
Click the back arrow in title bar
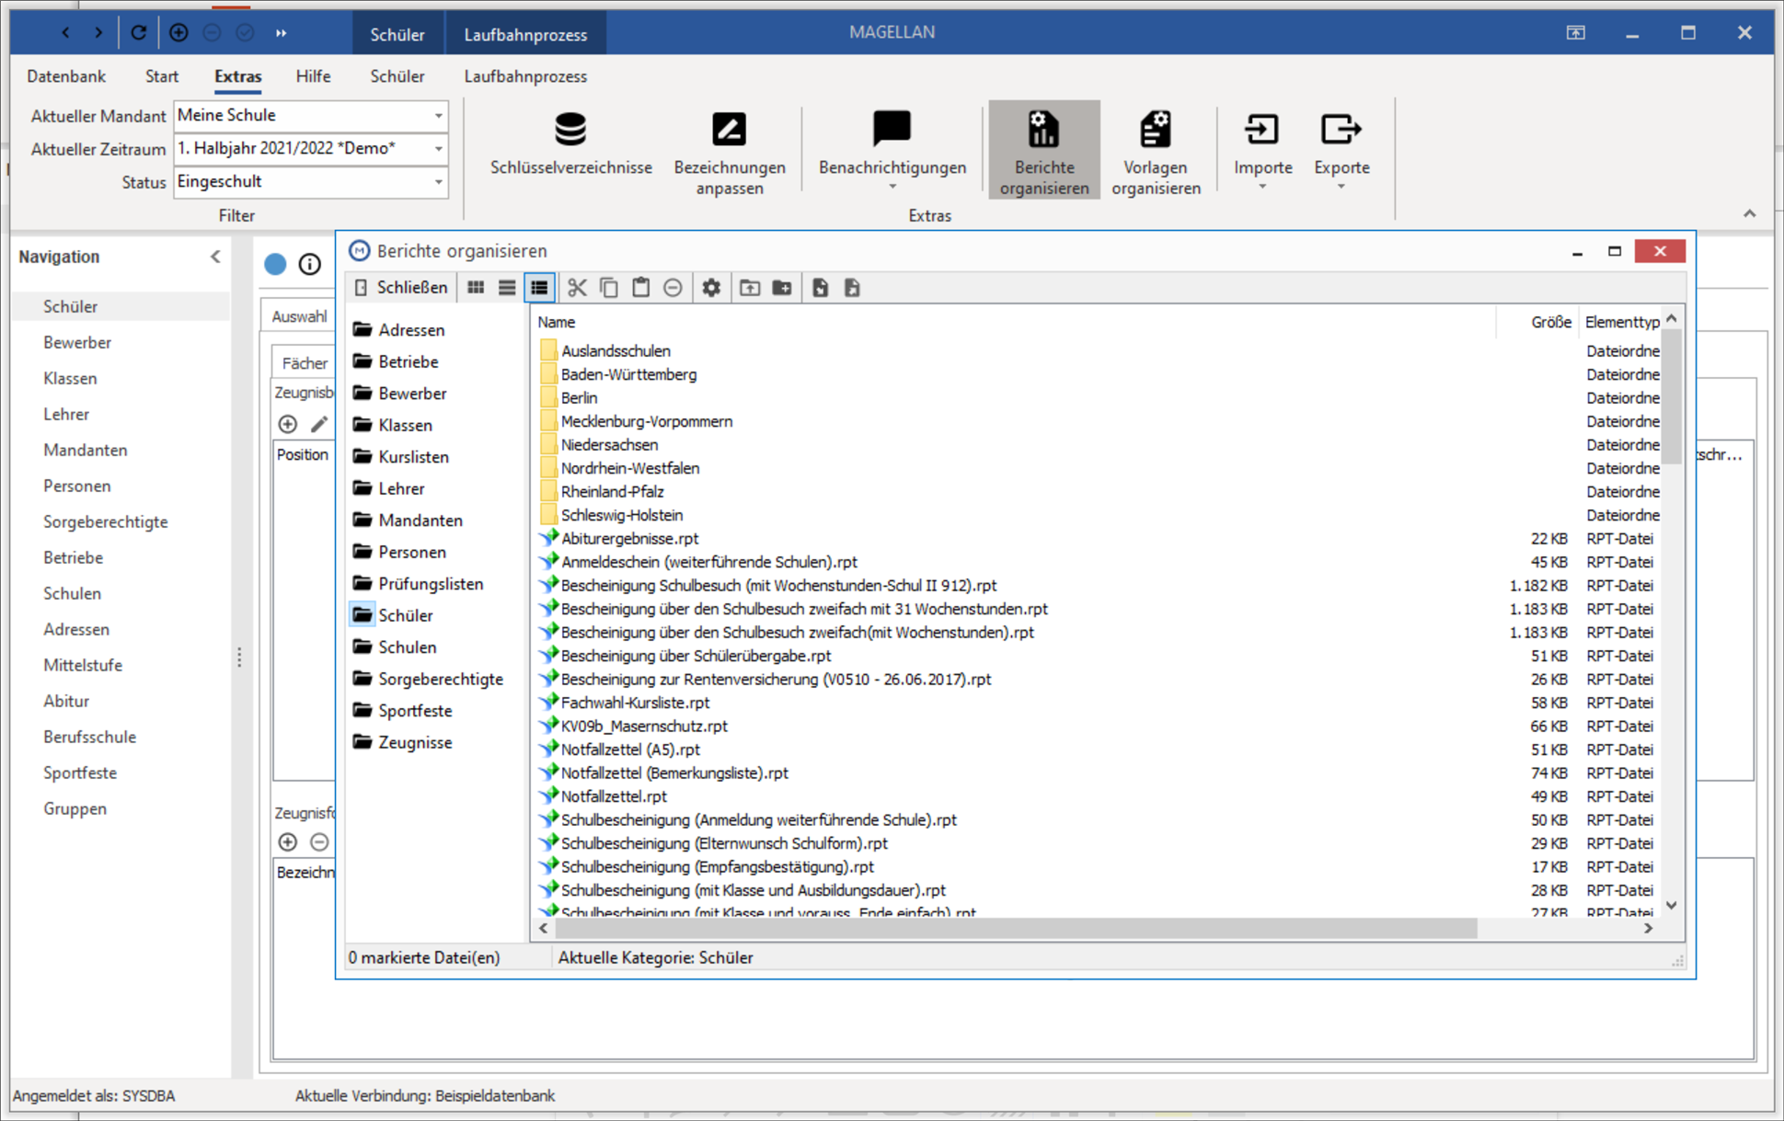tap(65, 33)
